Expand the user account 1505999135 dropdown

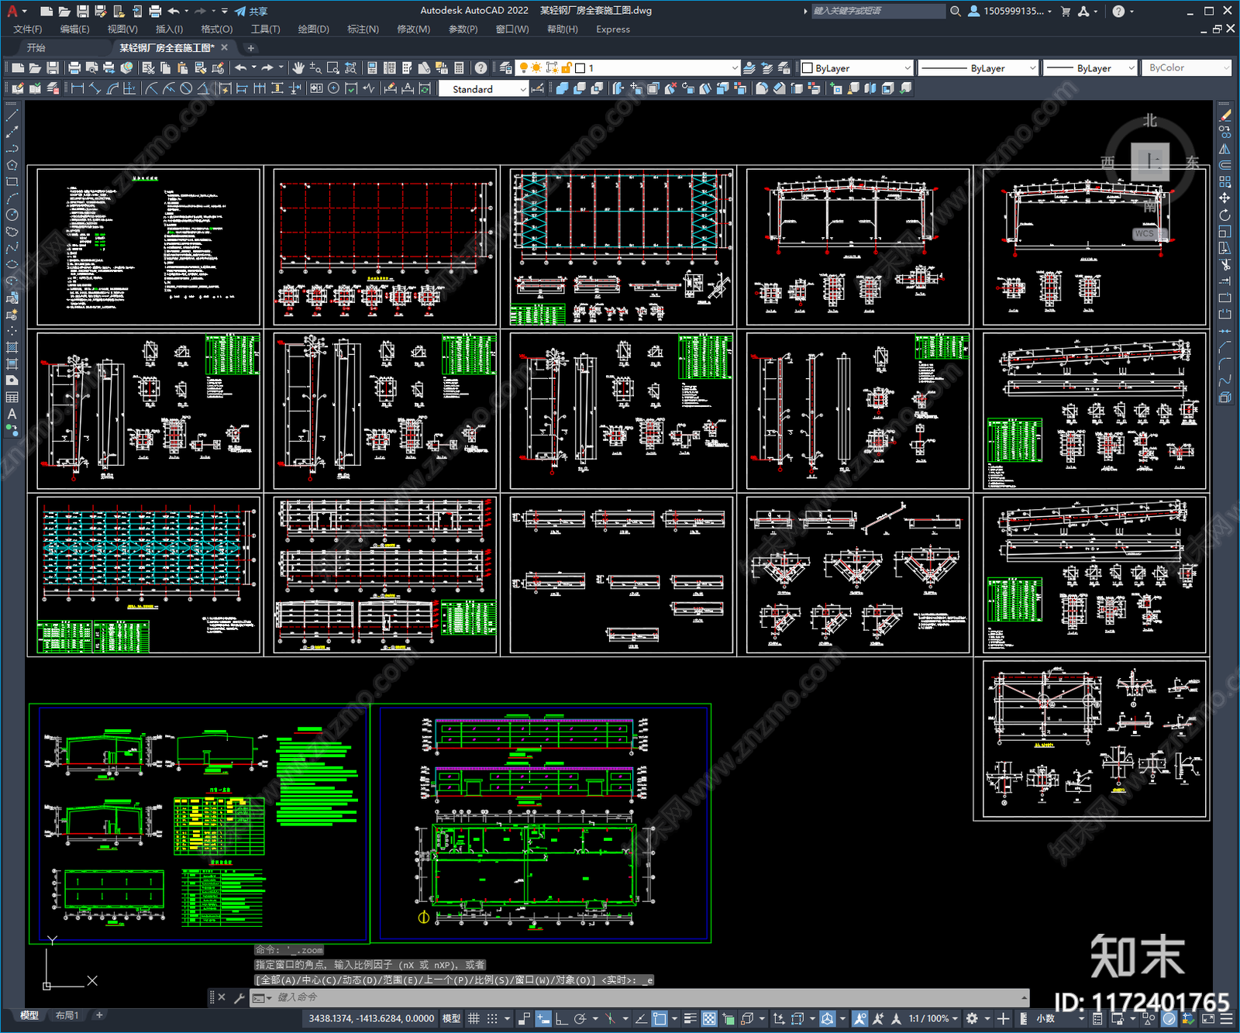tap(1011, 11)
